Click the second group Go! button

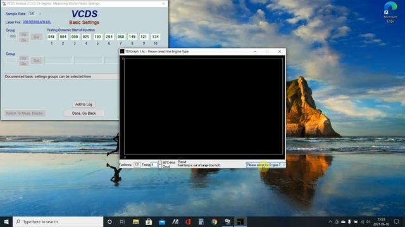point(37,61)
